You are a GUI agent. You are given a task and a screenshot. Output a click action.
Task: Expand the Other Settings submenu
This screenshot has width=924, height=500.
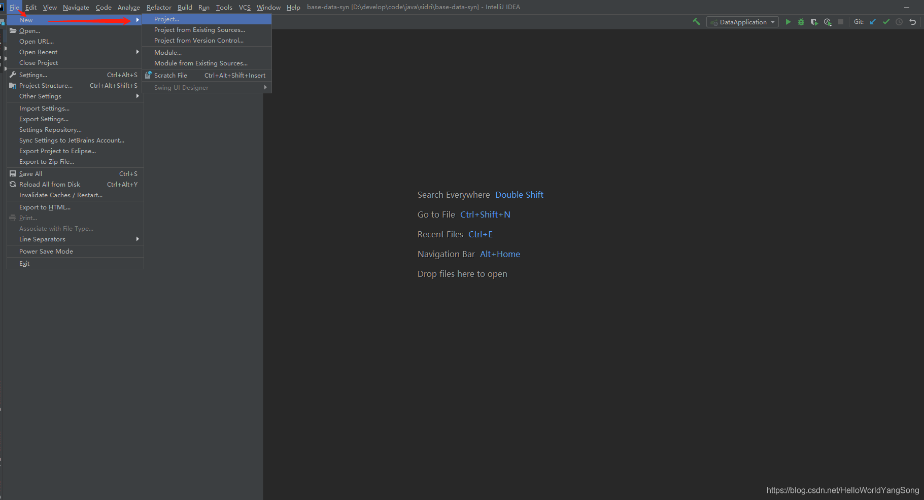(x=75, y=96)
